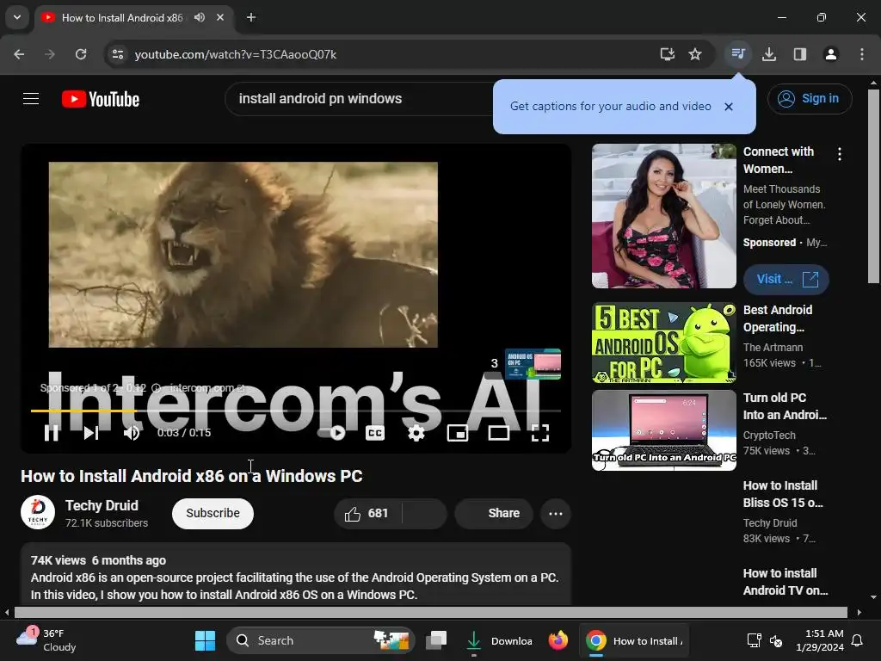Like the video (681 likes)
Screen dimensions: 881x661
(x=367, y=513)
